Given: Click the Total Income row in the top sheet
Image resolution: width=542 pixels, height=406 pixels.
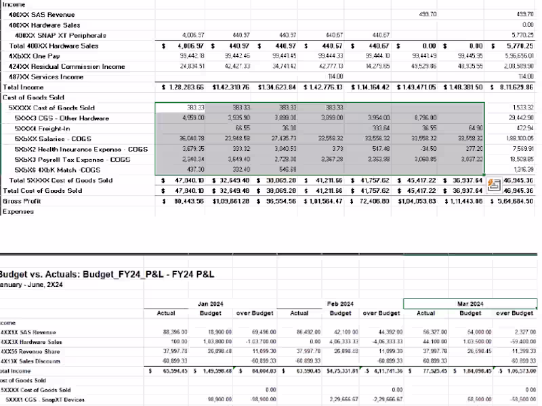Looking at the screenshot, I should (23, 87).
